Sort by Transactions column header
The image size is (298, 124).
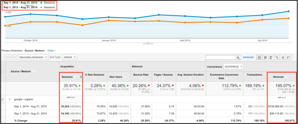tap(254, 75)
